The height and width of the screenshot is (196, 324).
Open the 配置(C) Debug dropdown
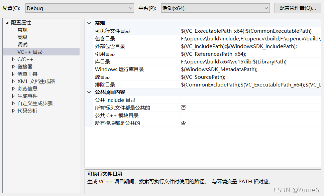click(x=79, y=8)
